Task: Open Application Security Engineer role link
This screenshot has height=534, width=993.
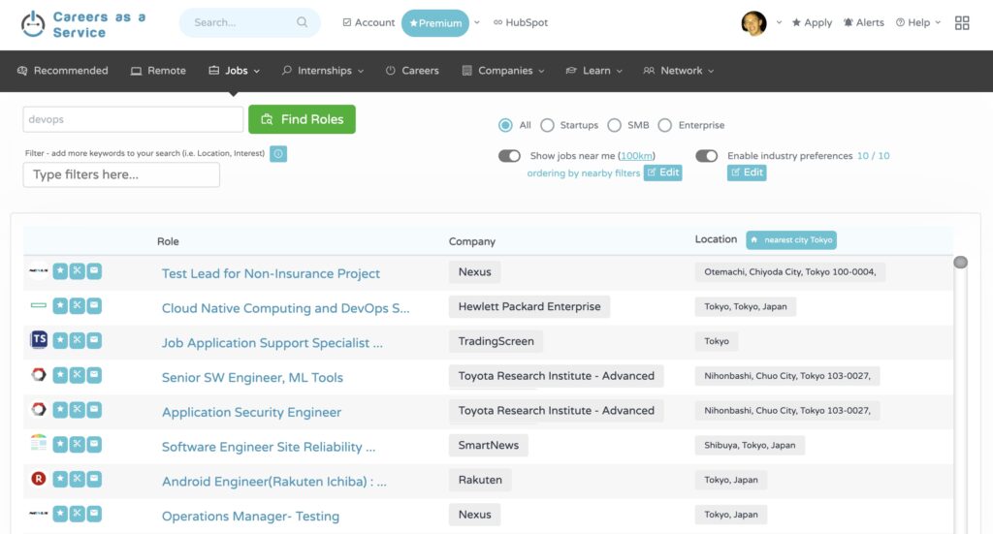Action: click(251, 412)
